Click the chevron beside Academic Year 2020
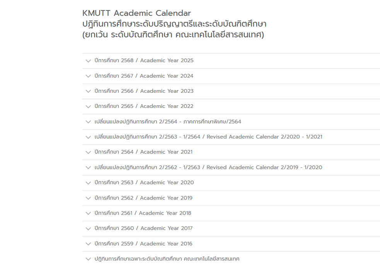The height and width of the screenshot is (270, 380). point(88,183)
